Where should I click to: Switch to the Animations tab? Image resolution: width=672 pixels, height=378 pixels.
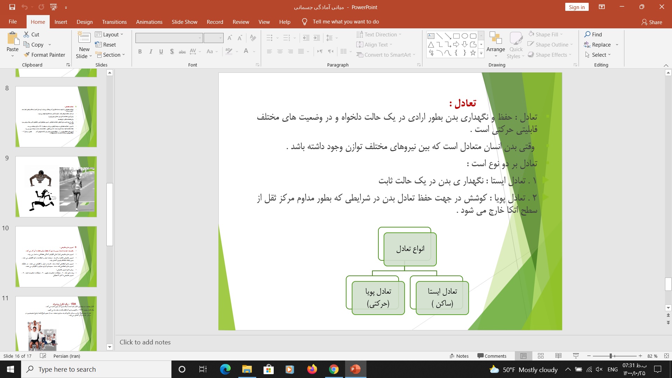tap(149, 22)
